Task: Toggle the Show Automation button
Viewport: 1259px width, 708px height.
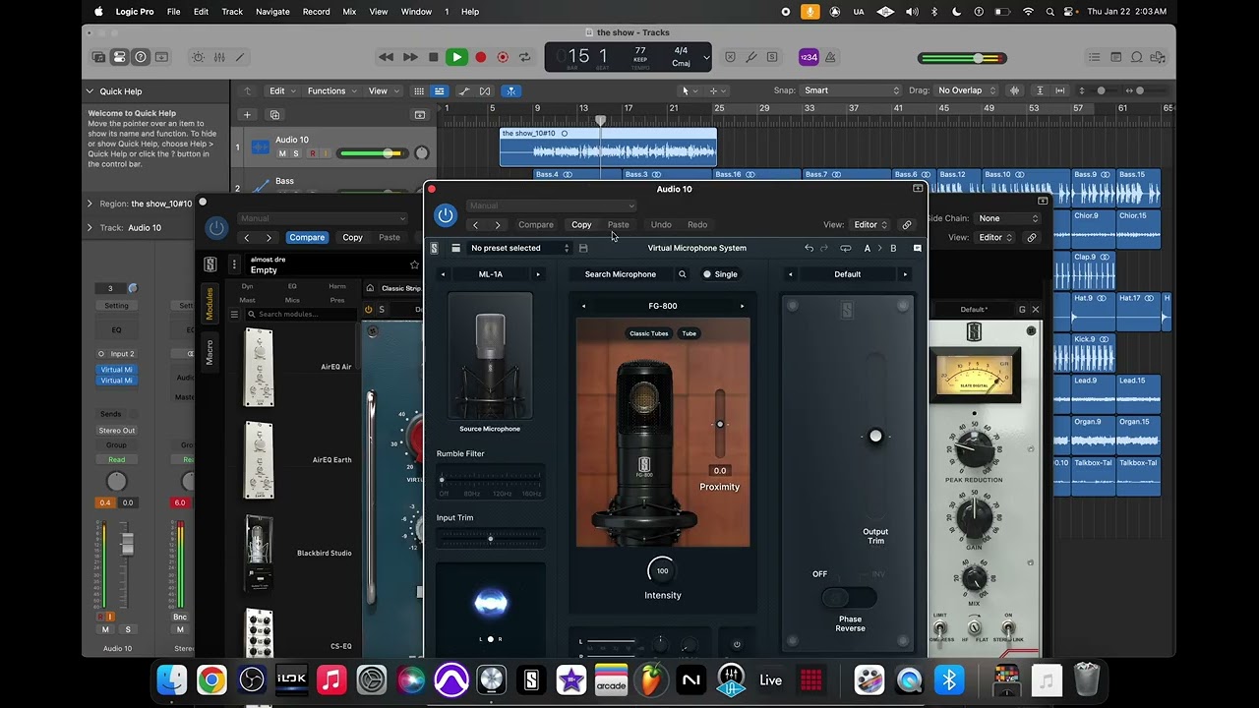Action: (x=463, y=91)
